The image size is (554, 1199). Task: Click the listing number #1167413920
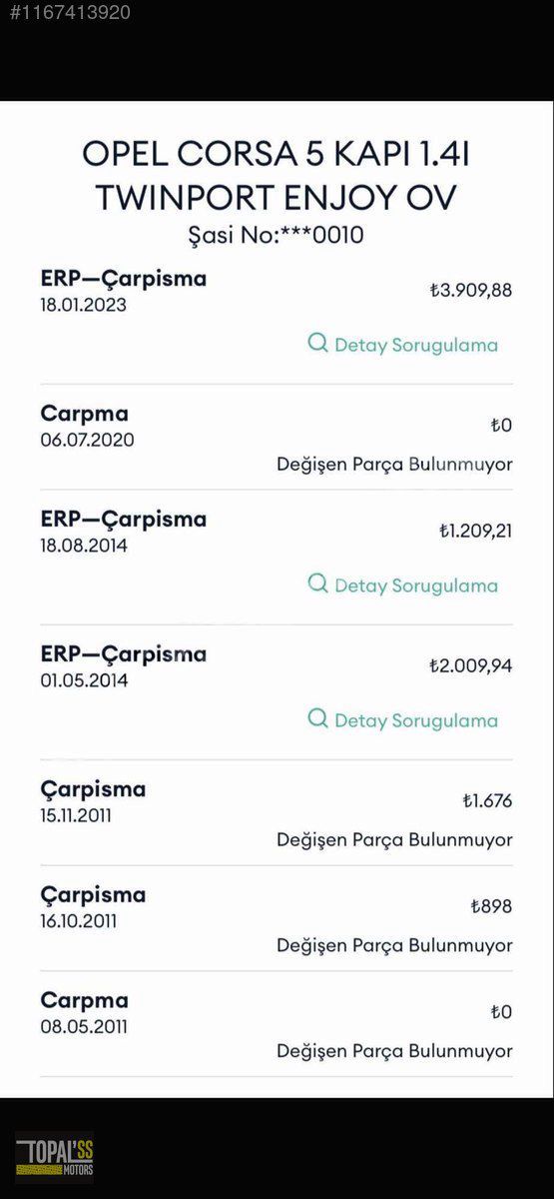click(65, 13)
